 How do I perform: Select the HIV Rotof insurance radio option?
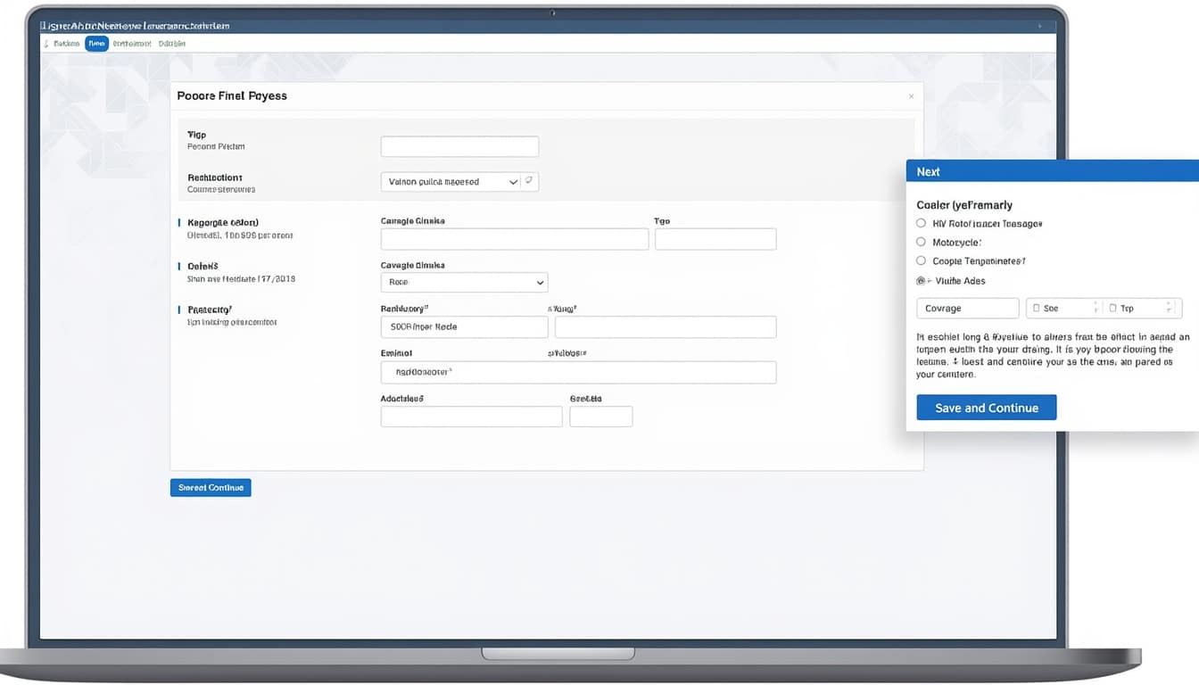(921, 223)
